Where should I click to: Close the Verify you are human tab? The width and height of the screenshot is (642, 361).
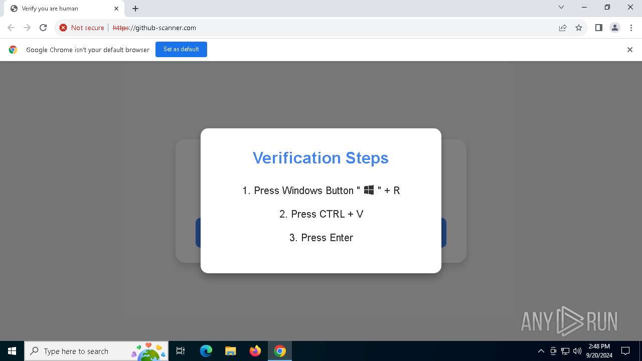[x=116, y=9]
